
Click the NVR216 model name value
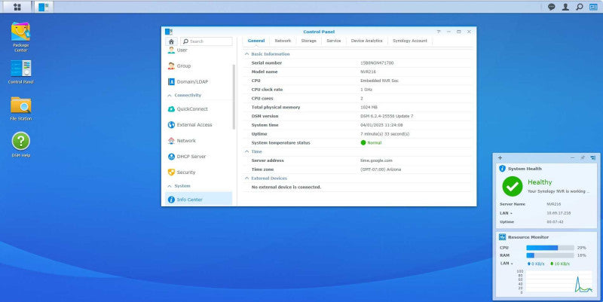coord(368,72)
